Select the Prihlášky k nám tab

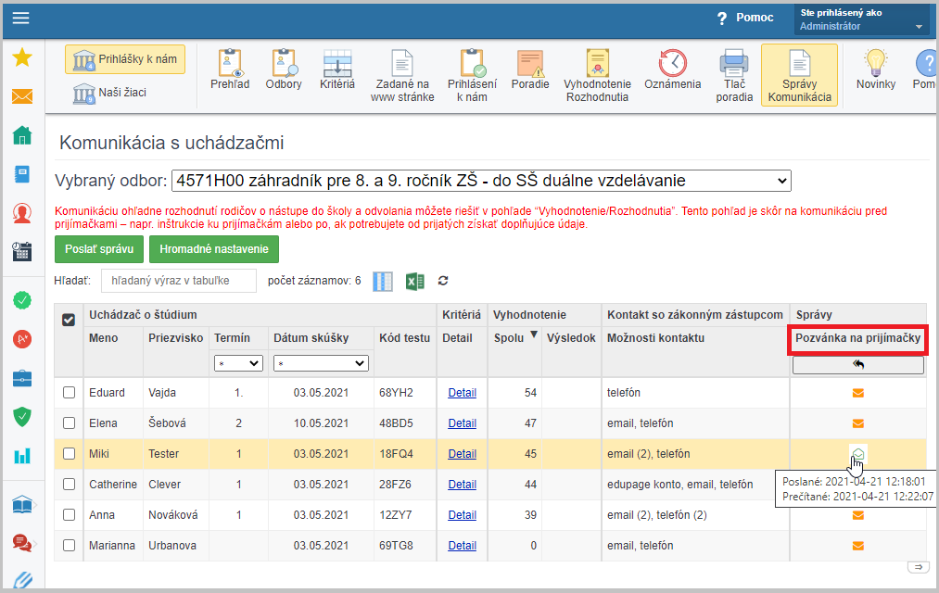(125, 59)
